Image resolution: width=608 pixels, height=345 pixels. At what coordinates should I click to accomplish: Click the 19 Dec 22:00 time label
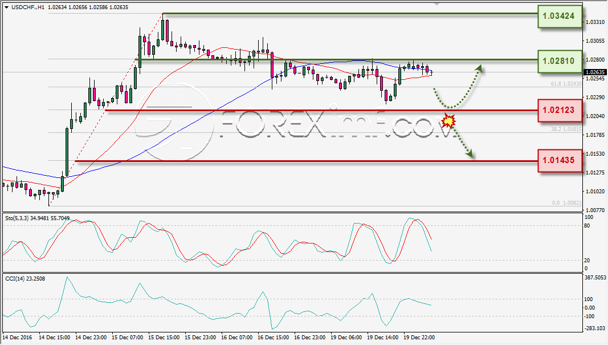click(419, 338)
